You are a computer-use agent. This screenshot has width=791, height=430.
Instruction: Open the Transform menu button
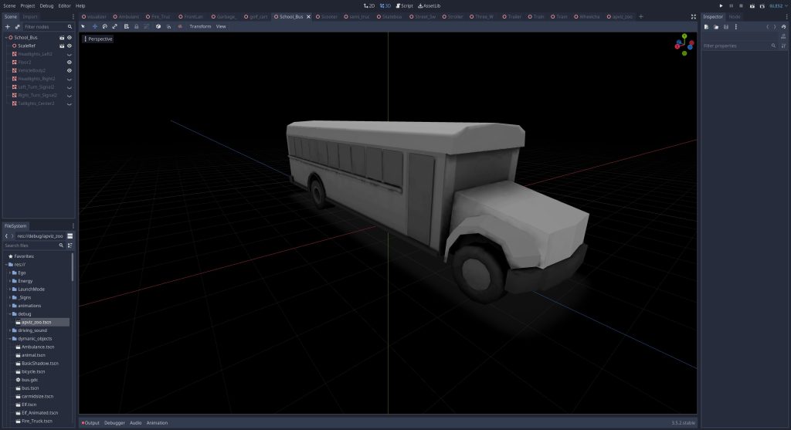coord(200,26)
